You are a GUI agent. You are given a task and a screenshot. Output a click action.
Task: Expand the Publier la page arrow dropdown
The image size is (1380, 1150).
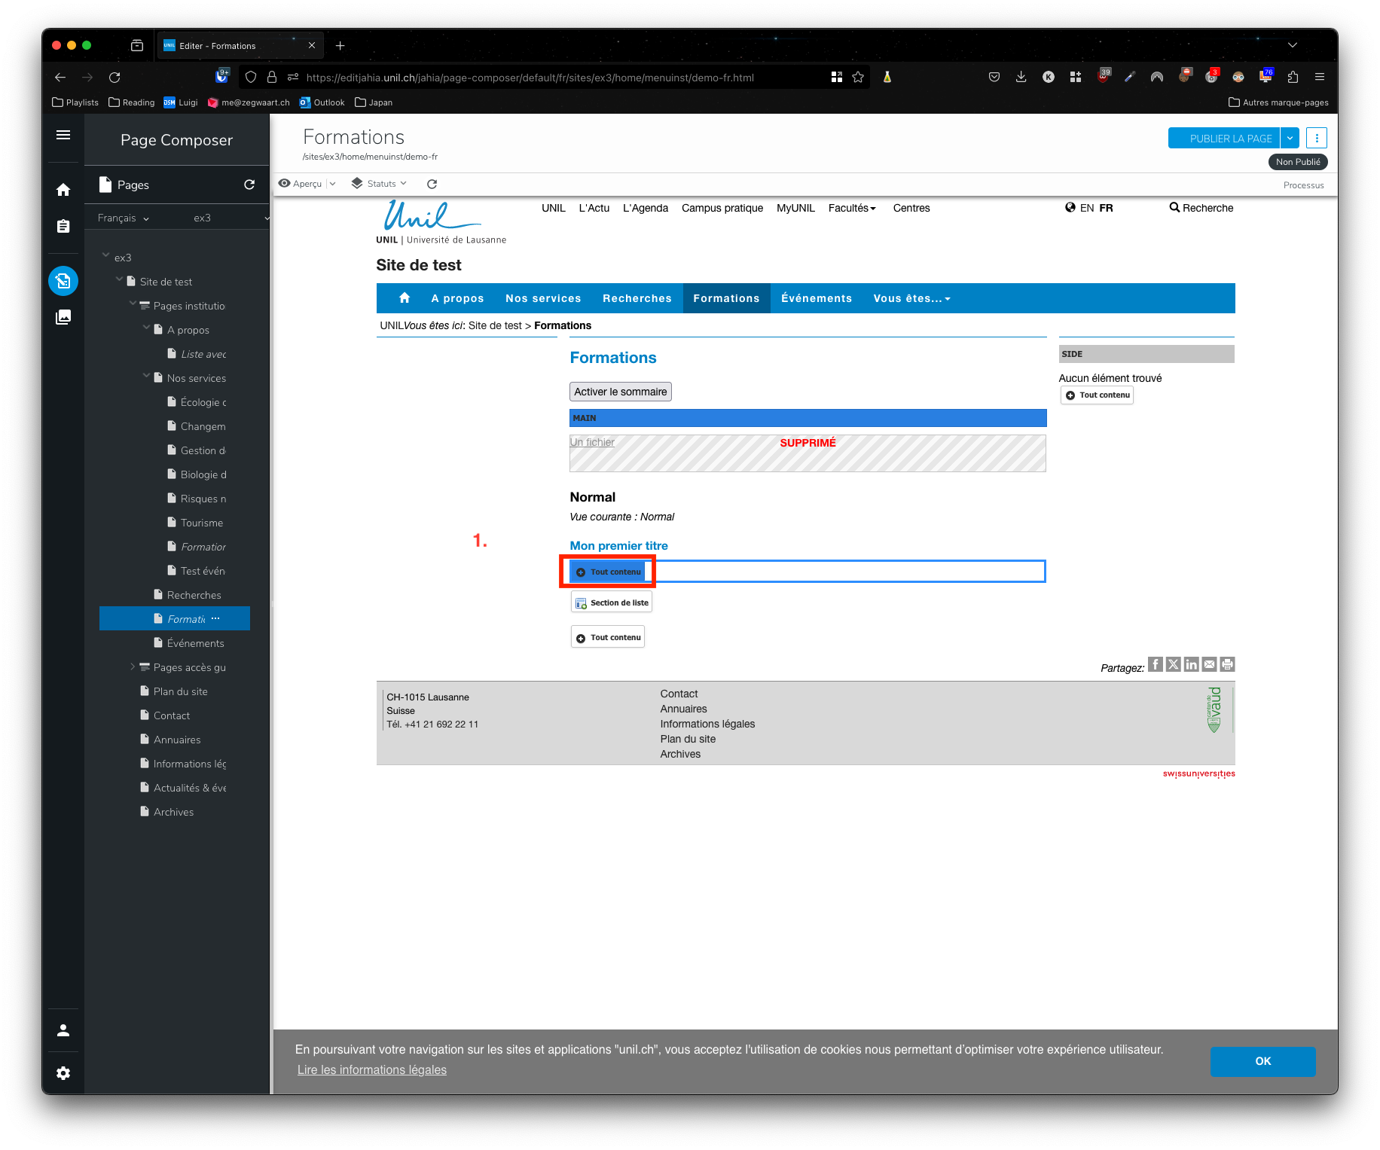pos(1290,139)
